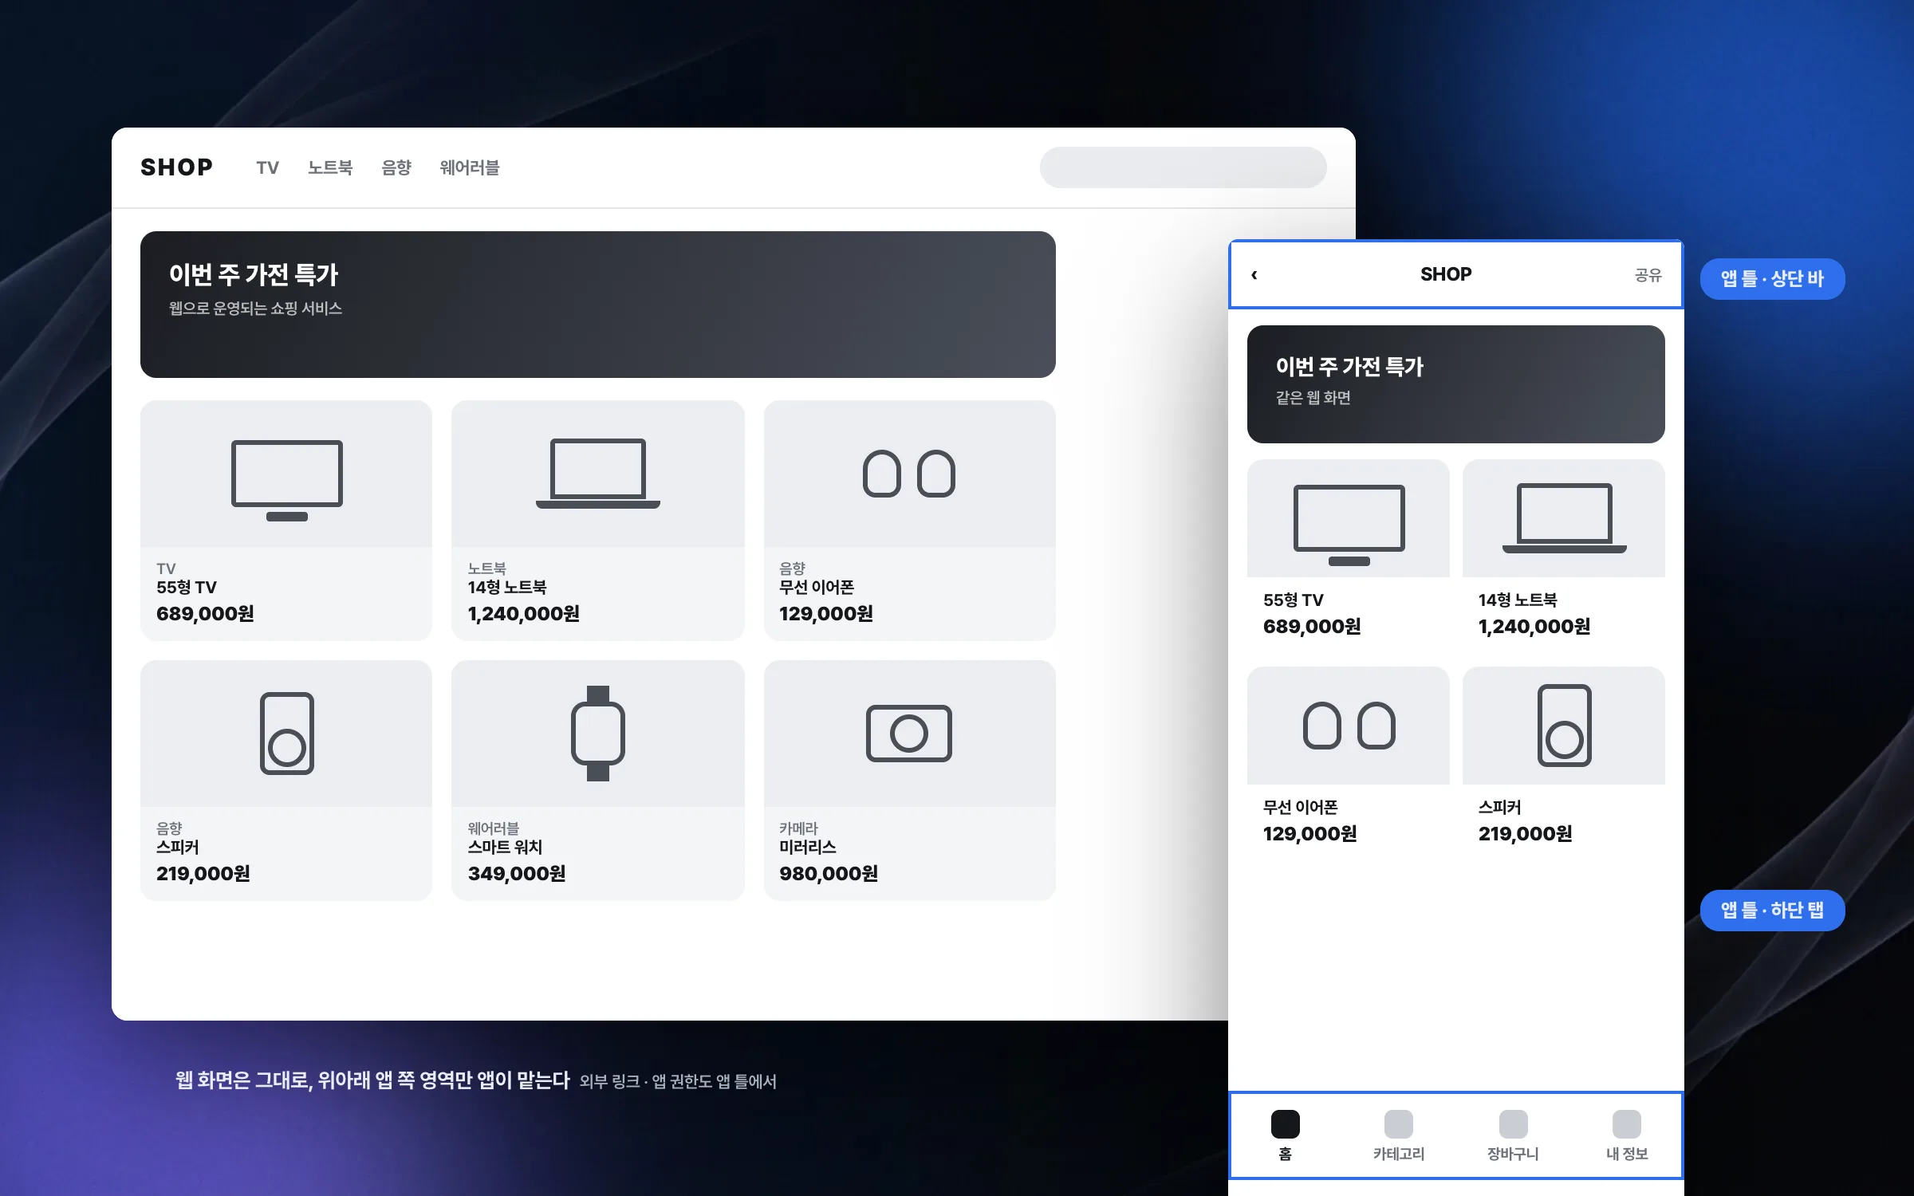
Task: Tap the laptop icon in mobile 14형 노트북 card
Action: pyautogui.click(x=1565, y=518)
